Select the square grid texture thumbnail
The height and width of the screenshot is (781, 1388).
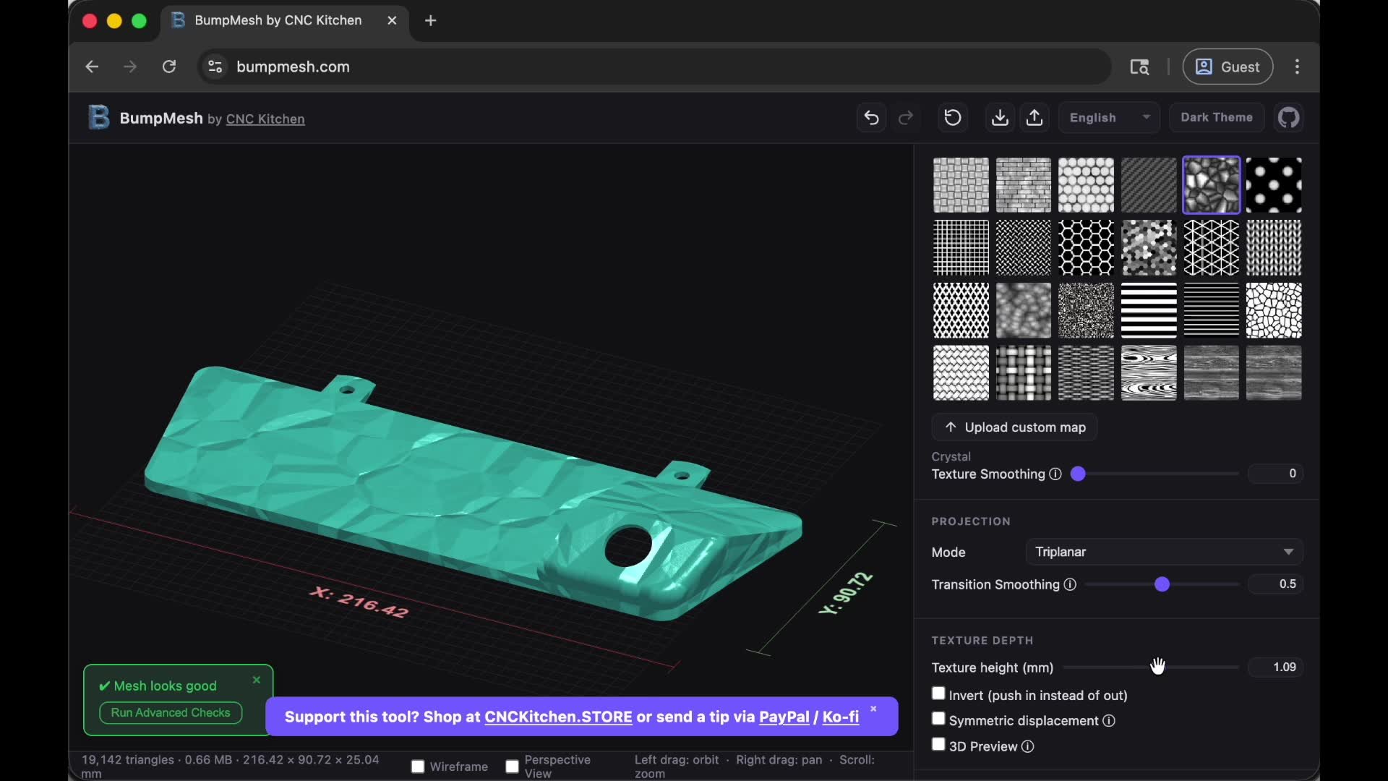961,248
